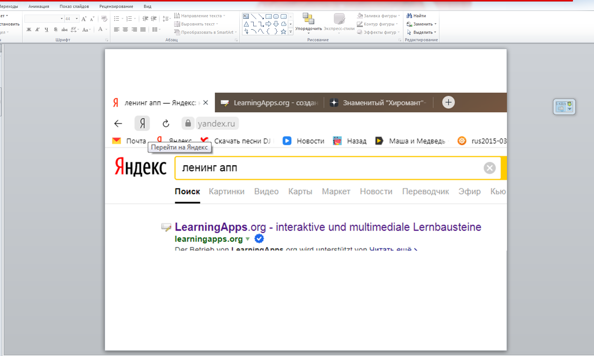Click the clear formatting eraser icon
This screenshot has height=356, width=594.
click(104, 19)
